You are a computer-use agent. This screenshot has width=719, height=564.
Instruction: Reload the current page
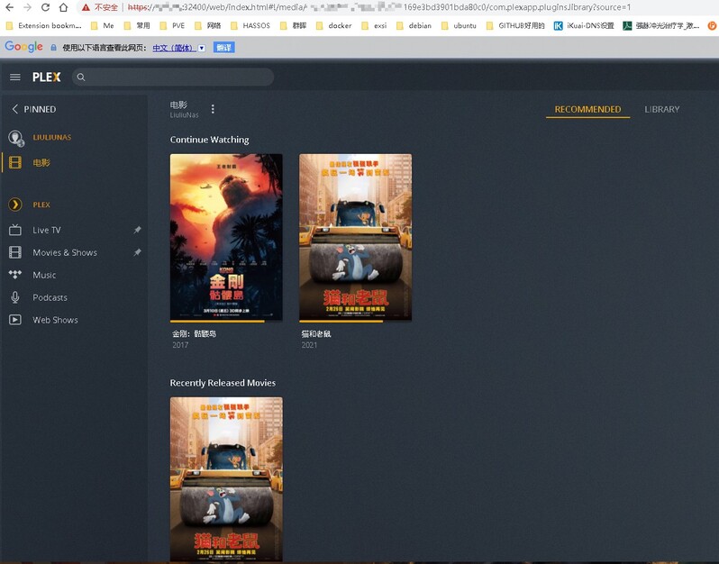45,7
